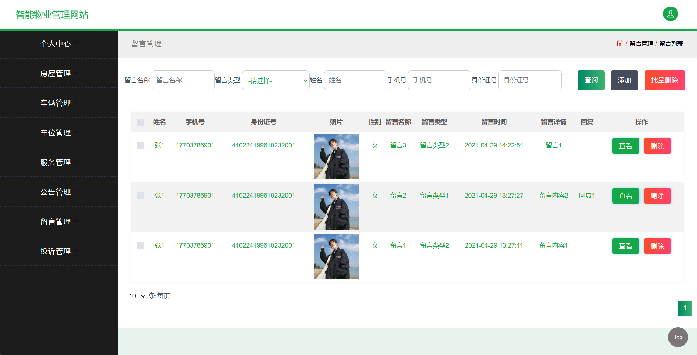The height and width of the screenshot is (355, 697).
Task: Check the checkbox on the 留言3 row
Action: 140,145
